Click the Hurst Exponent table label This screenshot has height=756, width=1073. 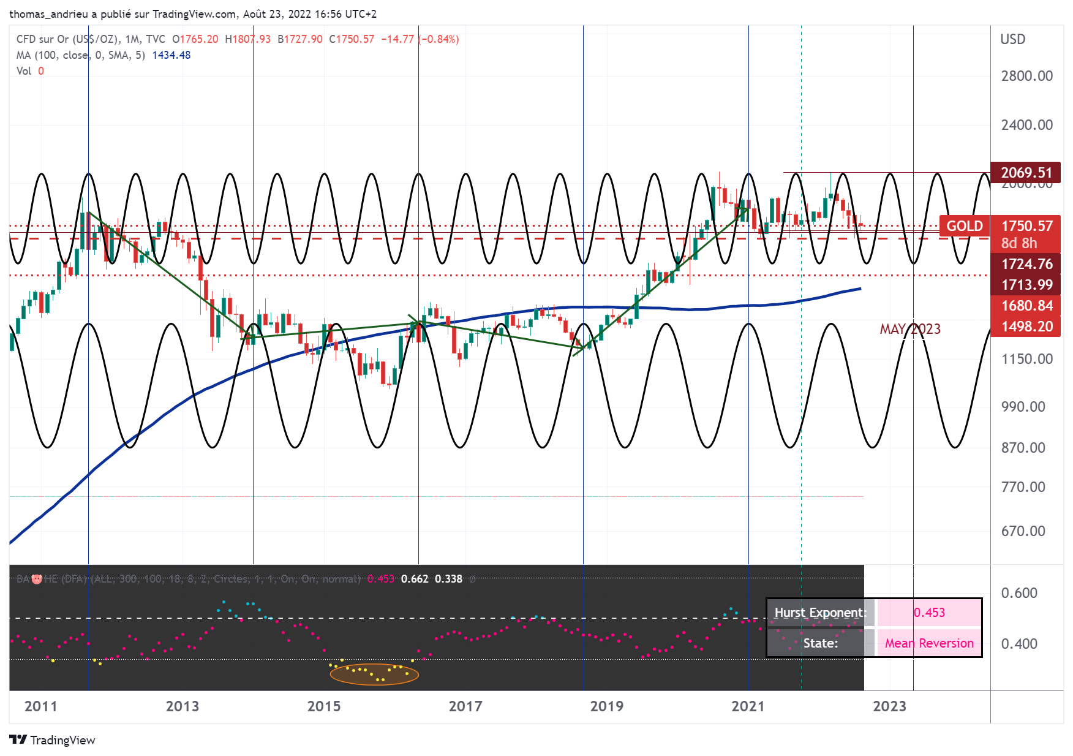coord(820,613)
